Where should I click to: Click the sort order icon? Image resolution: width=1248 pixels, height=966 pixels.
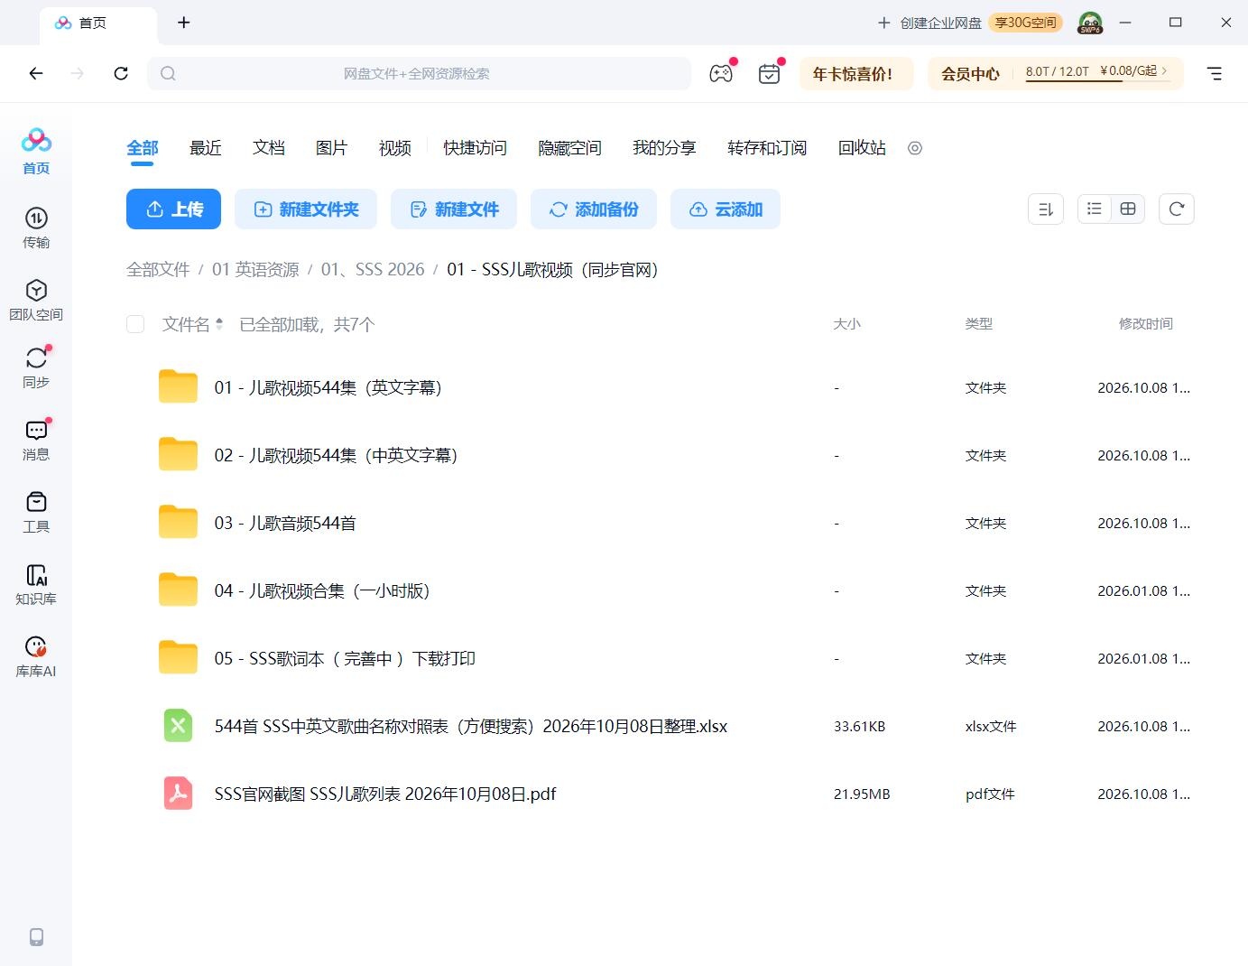pyautogui.click(x=1046, y=209)
